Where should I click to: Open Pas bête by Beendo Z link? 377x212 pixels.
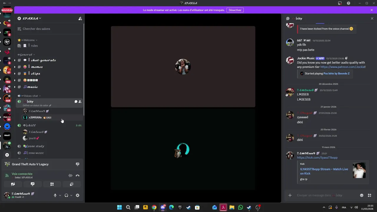(x=336, y=73)
